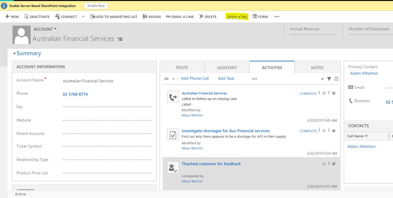393x198 pixels.
Task: Open the Form editor command
Action: [x=260, y=17]
